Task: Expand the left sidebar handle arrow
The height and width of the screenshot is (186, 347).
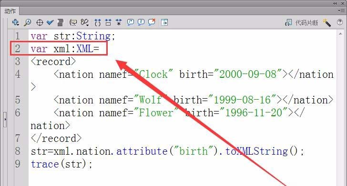Action: coord(5,120)
